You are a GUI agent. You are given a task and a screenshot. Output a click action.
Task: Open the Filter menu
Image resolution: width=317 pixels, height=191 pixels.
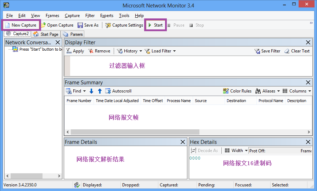click(90, 16)
